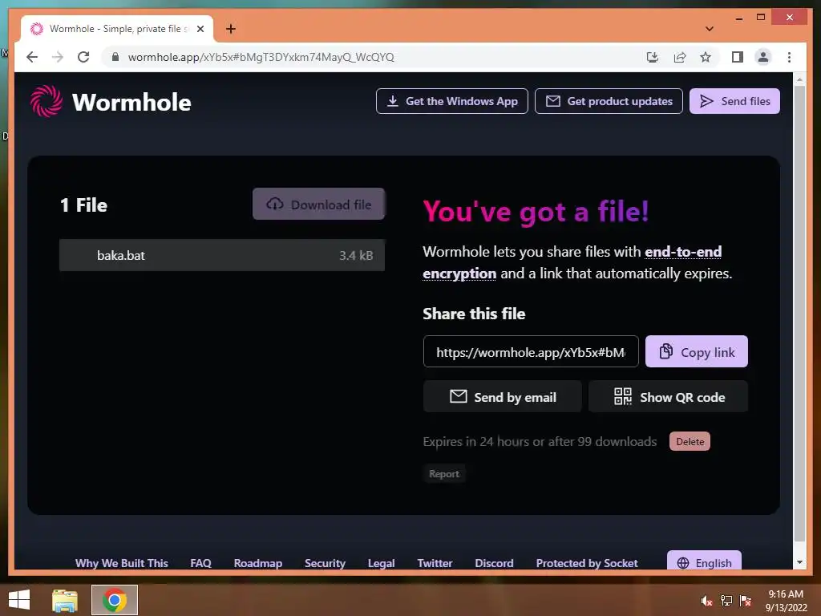Click the address bar URL

(261, 57)
